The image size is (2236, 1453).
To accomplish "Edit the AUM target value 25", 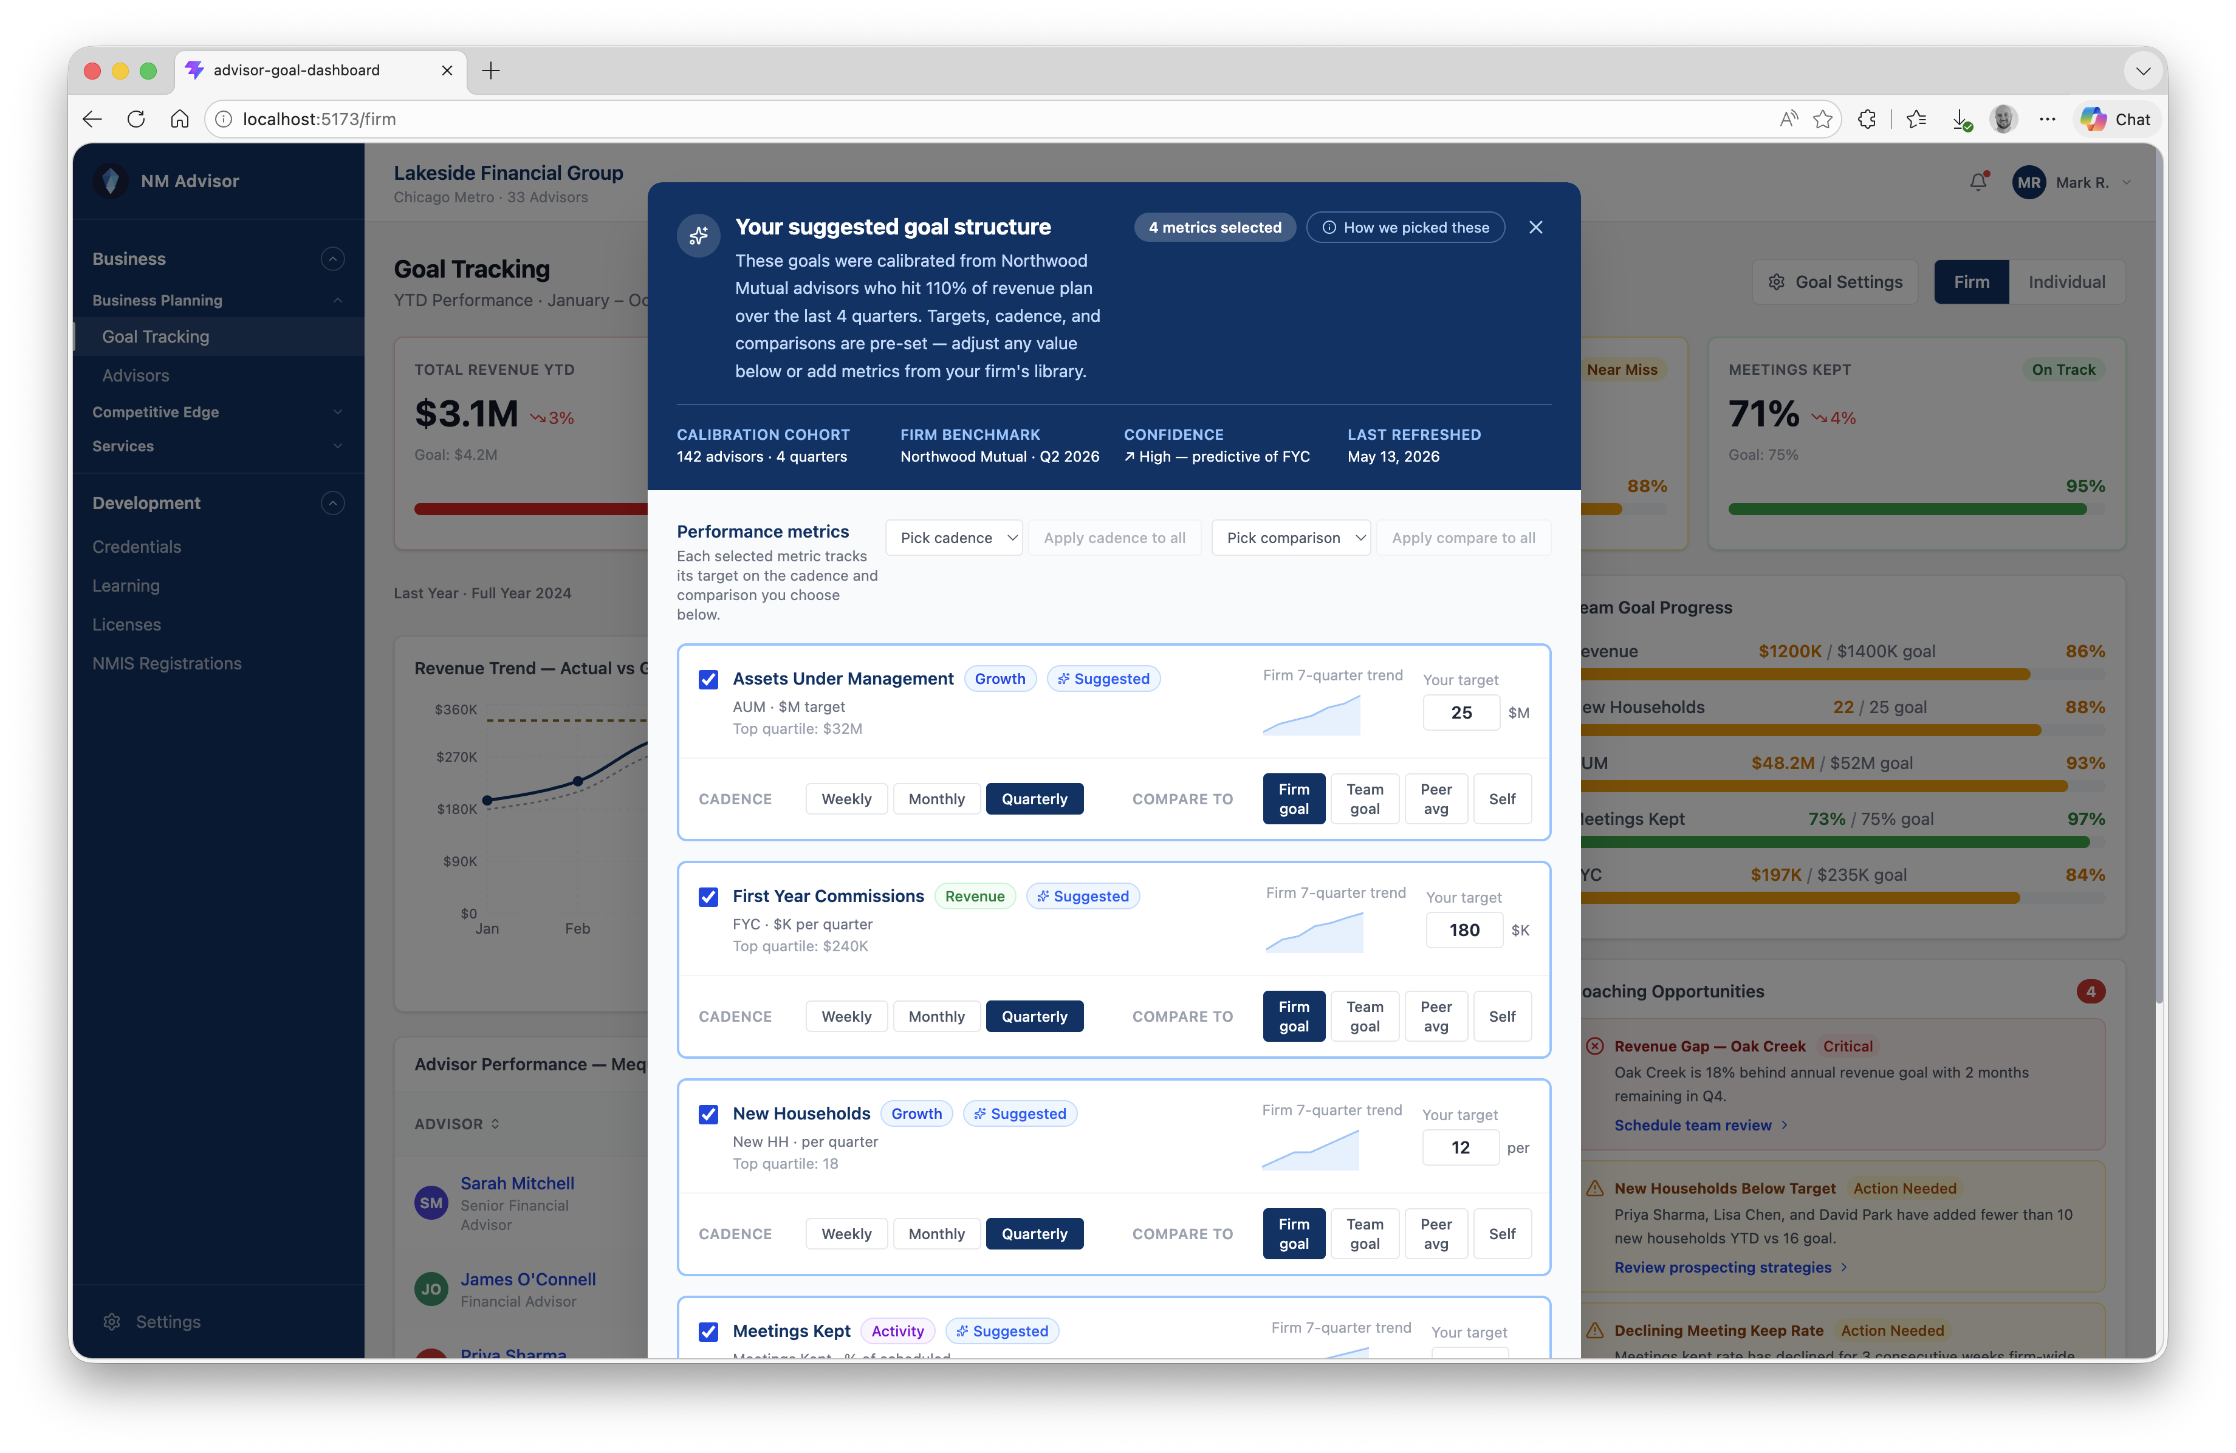I will (x=1461, y=712).
